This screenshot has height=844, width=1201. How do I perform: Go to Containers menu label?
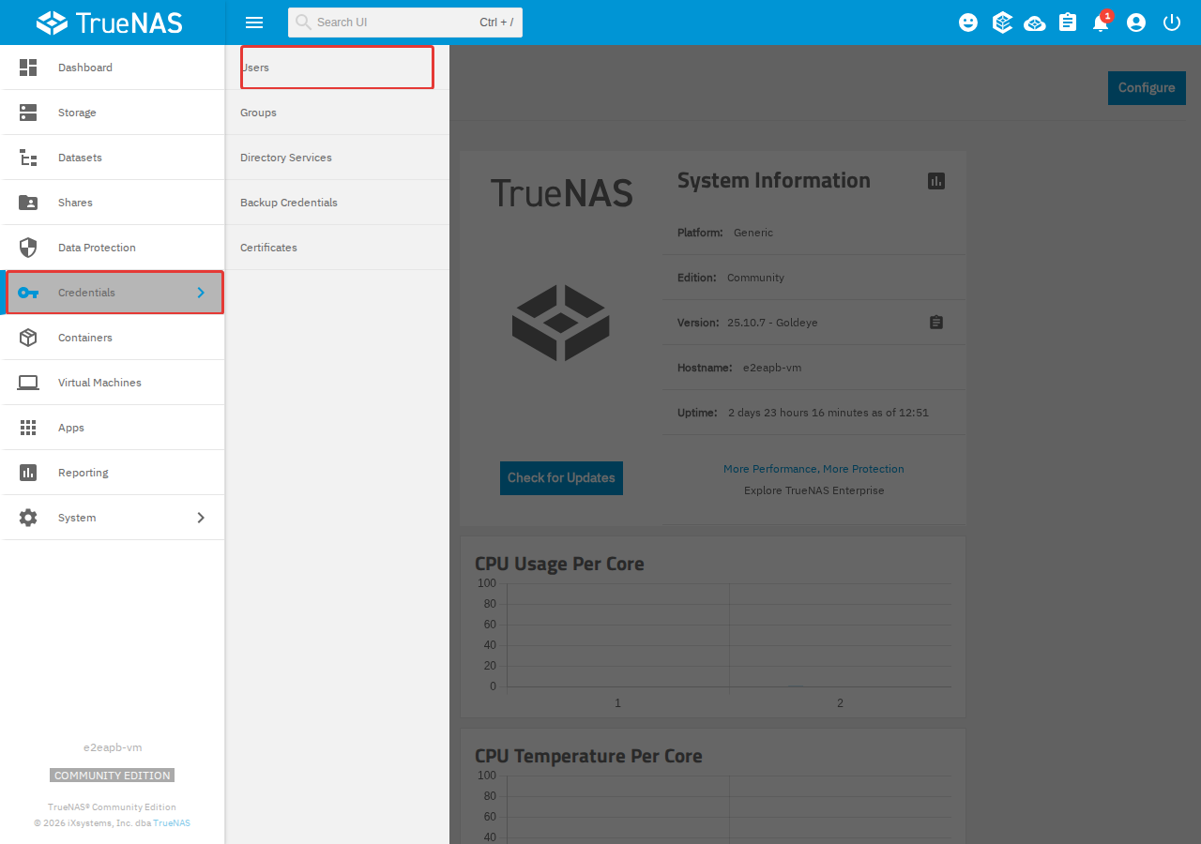[x=85, y=338]
